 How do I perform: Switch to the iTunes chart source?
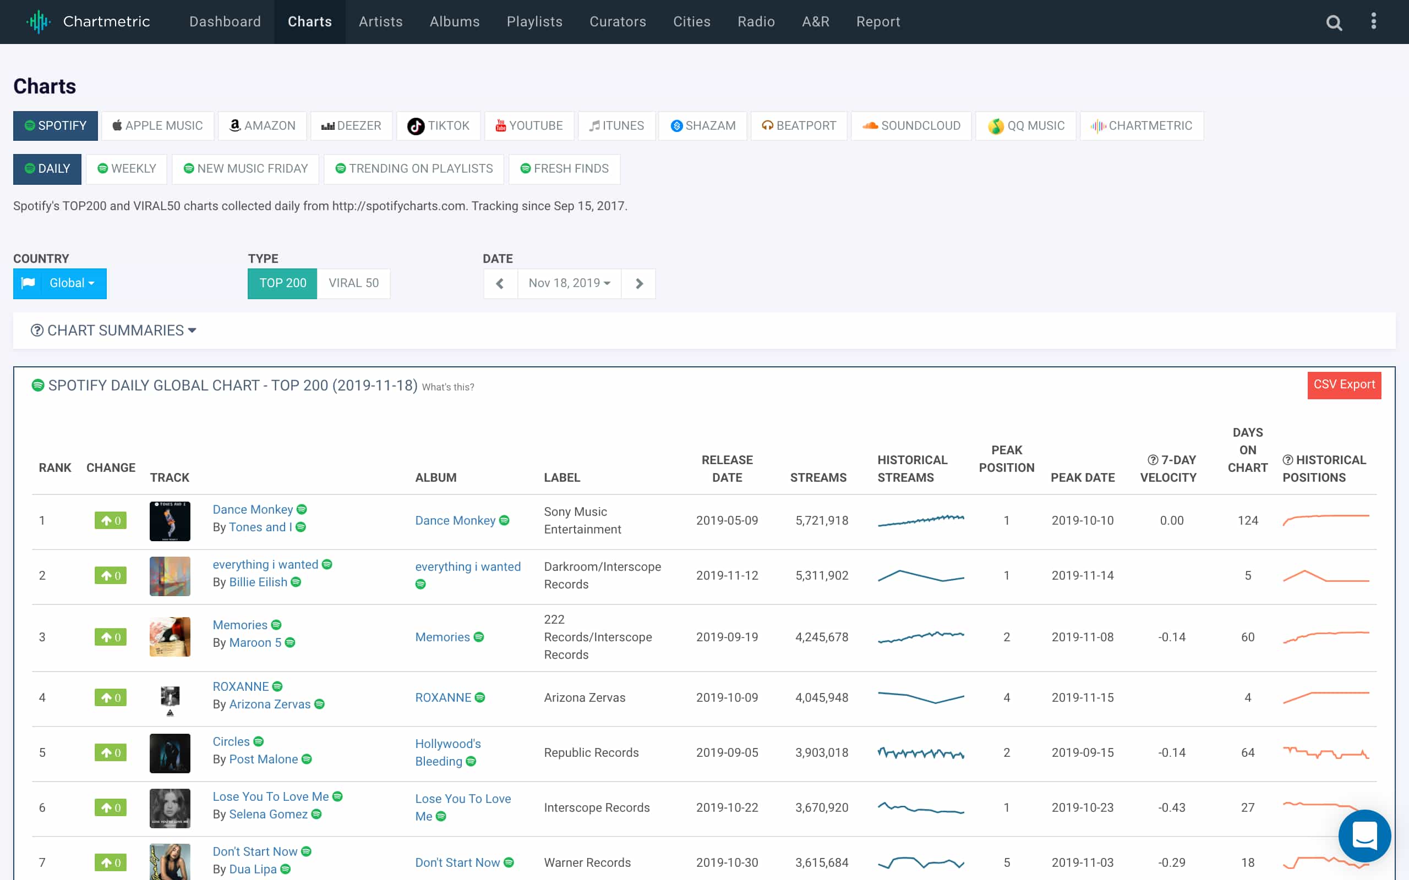coord(616,126)
